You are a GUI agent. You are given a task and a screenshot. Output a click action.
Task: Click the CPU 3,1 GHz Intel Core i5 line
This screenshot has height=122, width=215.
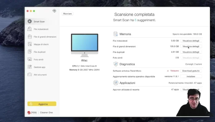(85, 66)
